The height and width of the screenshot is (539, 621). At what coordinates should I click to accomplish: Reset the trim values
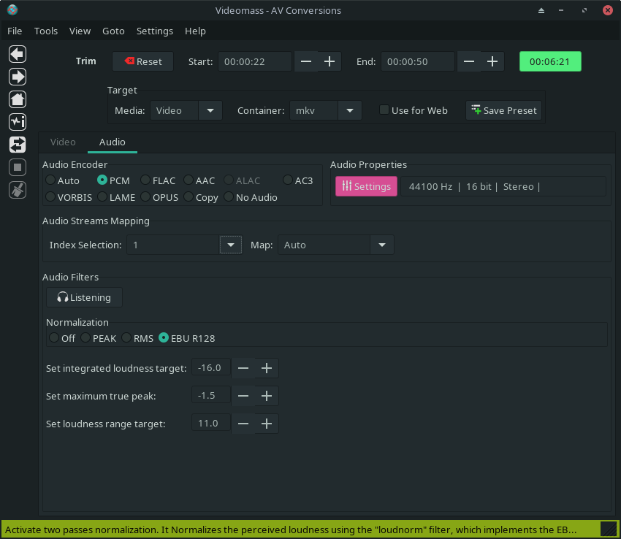click(x=142, y=61)
